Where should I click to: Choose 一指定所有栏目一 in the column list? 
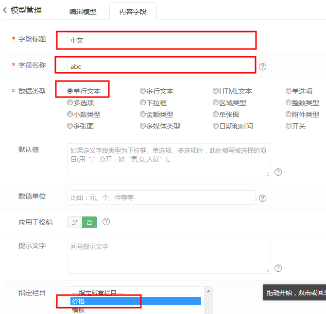[136, 293]
